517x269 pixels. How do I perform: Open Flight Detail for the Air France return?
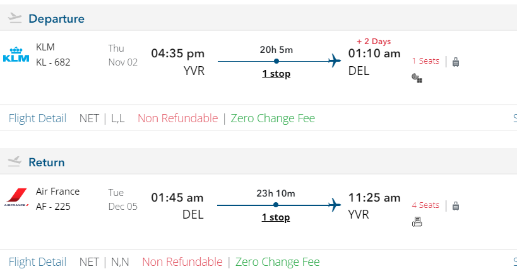click(x=37, y=261)
